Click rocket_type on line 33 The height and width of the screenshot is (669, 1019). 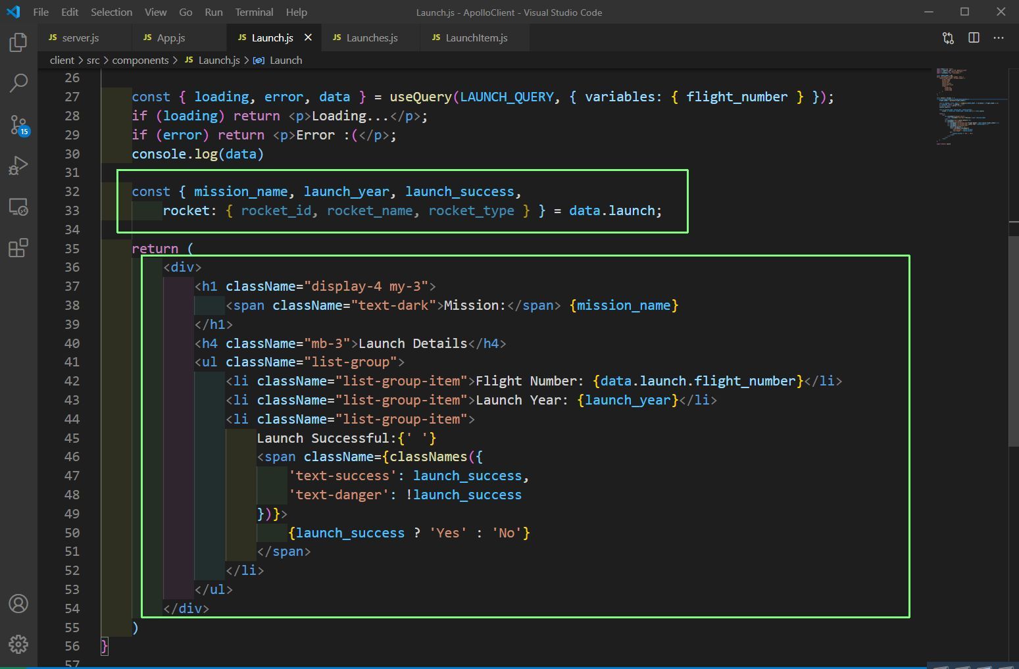(471, 211)
